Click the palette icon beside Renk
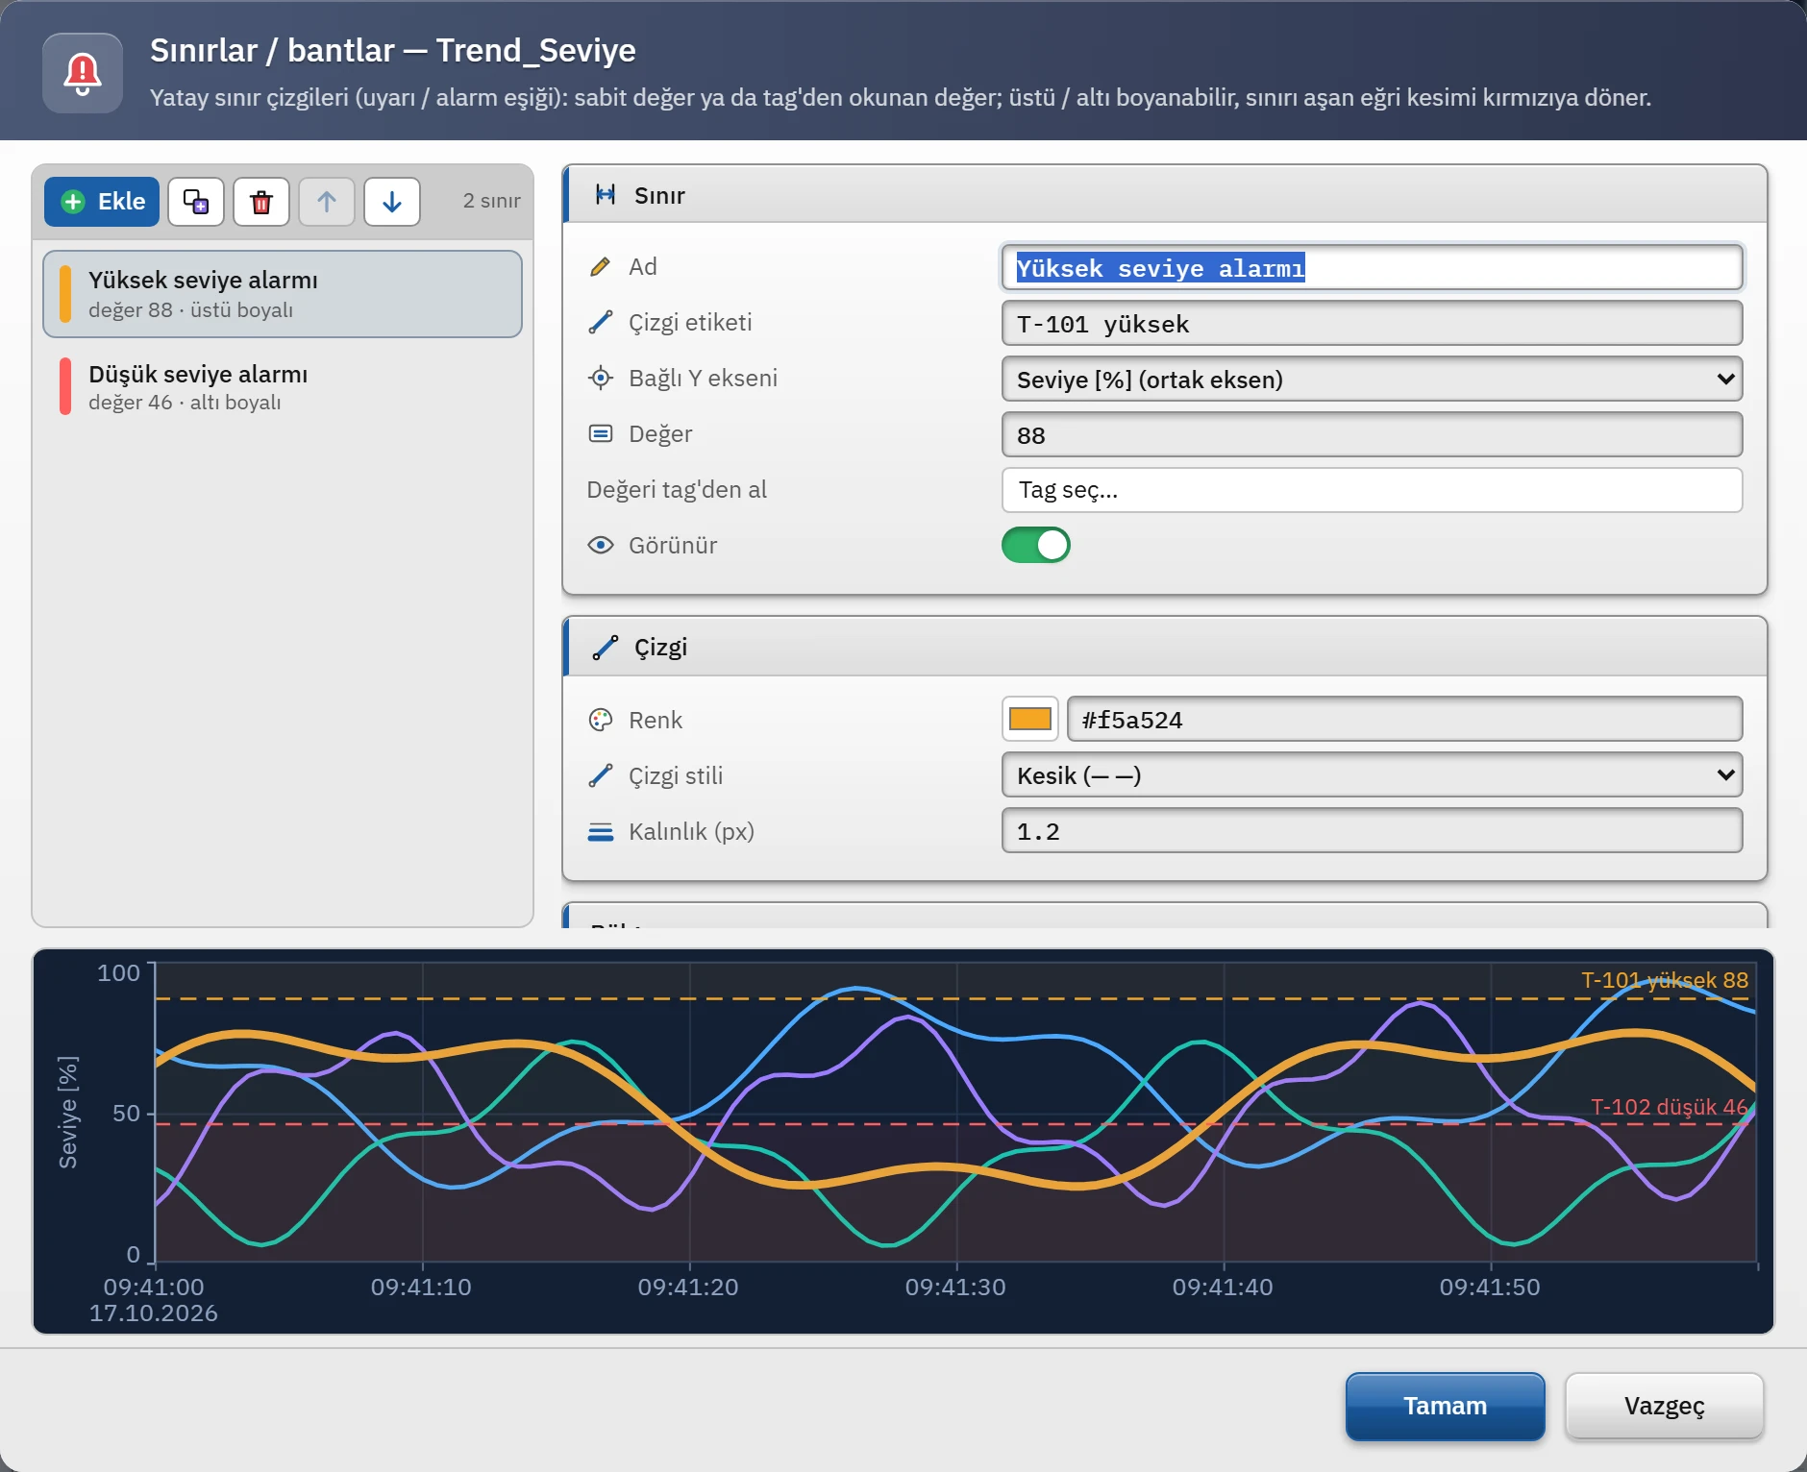The width and height of the screenshot is (1807, 1472). 601,720
